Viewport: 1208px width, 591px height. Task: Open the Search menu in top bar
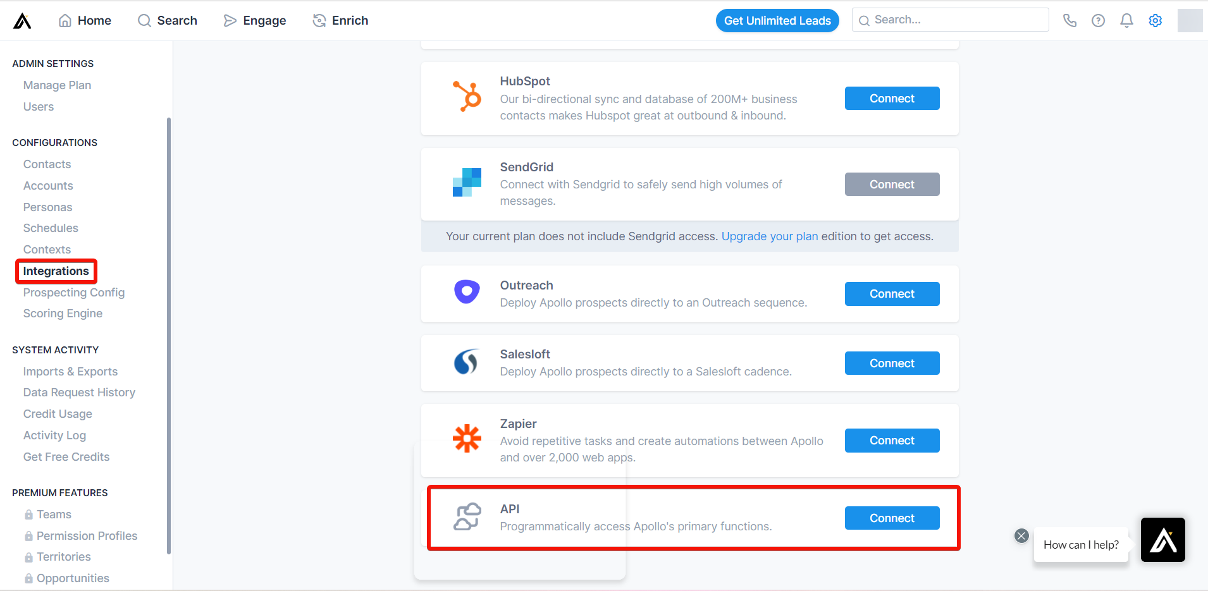[168, 20]
